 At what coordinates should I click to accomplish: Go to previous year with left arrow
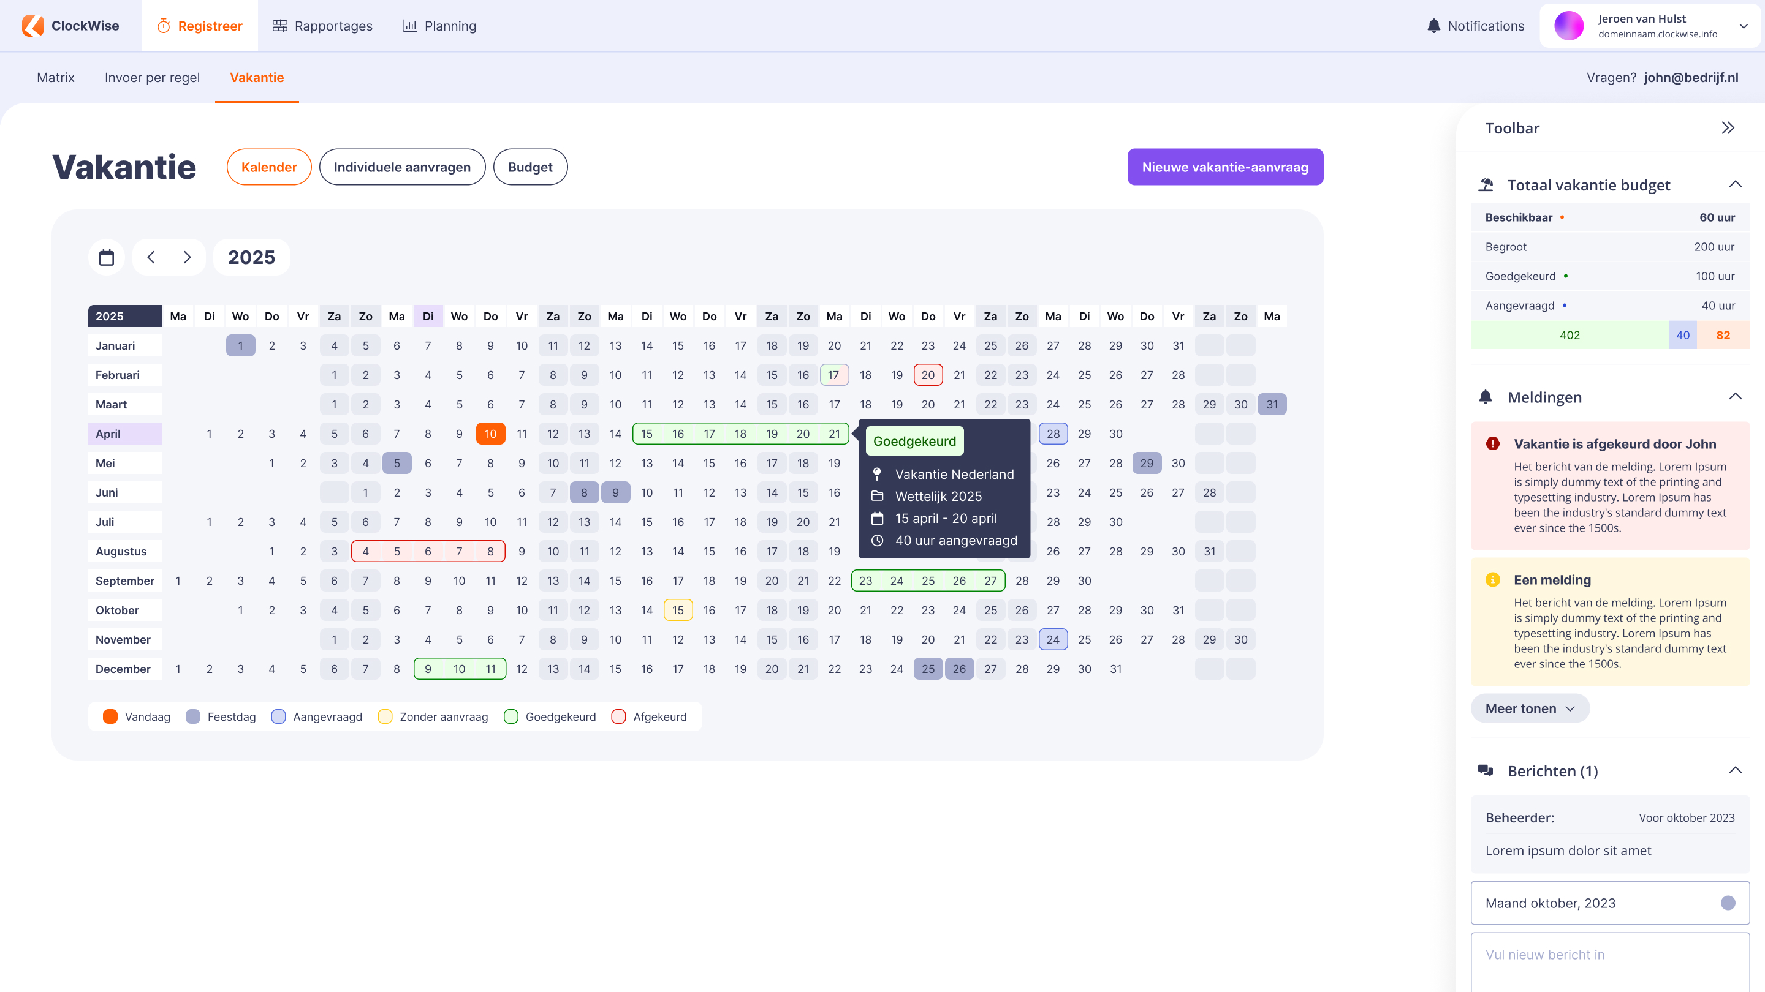click(151, 257)
